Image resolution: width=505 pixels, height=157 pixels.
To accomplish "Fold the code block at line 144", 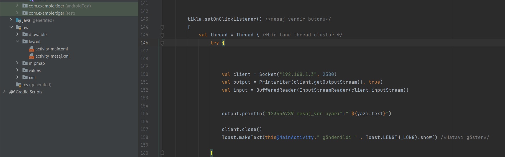I will click(162, 27).
